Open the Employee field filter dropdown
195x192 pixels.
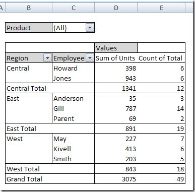point(90,58)
